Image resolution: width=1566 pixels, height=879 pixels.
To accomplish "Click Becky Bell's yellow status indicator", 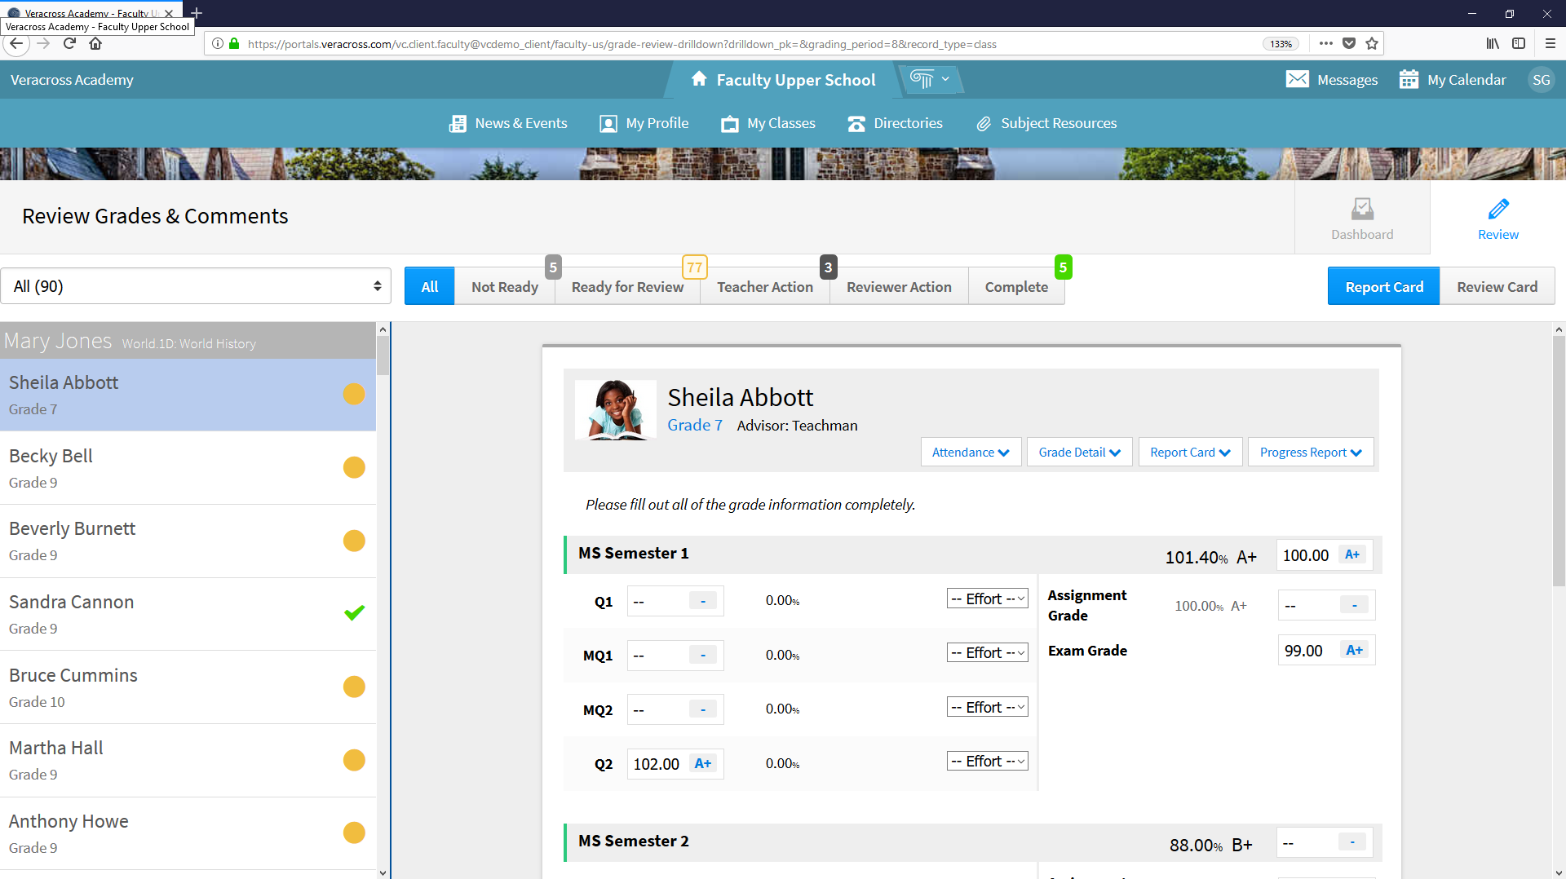I will 354,467.
